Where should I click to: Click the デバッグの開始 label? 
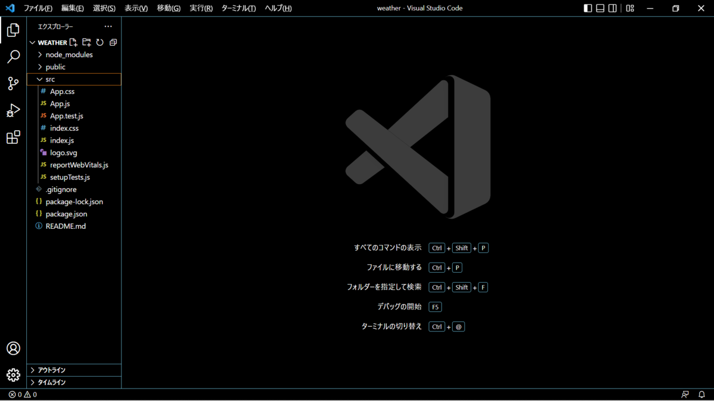point(399,307)
